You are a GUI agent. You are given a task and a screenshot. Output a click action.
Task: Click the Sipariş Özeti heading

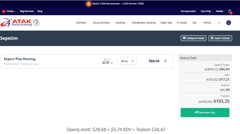pyautogui.click(x=188, y=58)
